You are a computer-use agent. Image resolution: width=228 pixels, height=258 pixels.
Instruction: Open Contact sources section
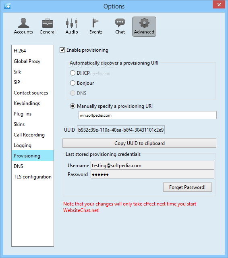tap(33, 92)
